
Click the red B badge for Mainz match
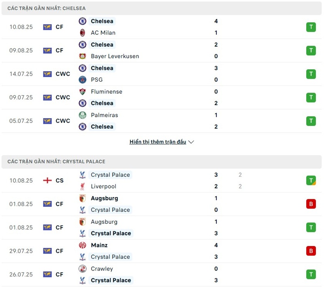click(x=311, y=251)
